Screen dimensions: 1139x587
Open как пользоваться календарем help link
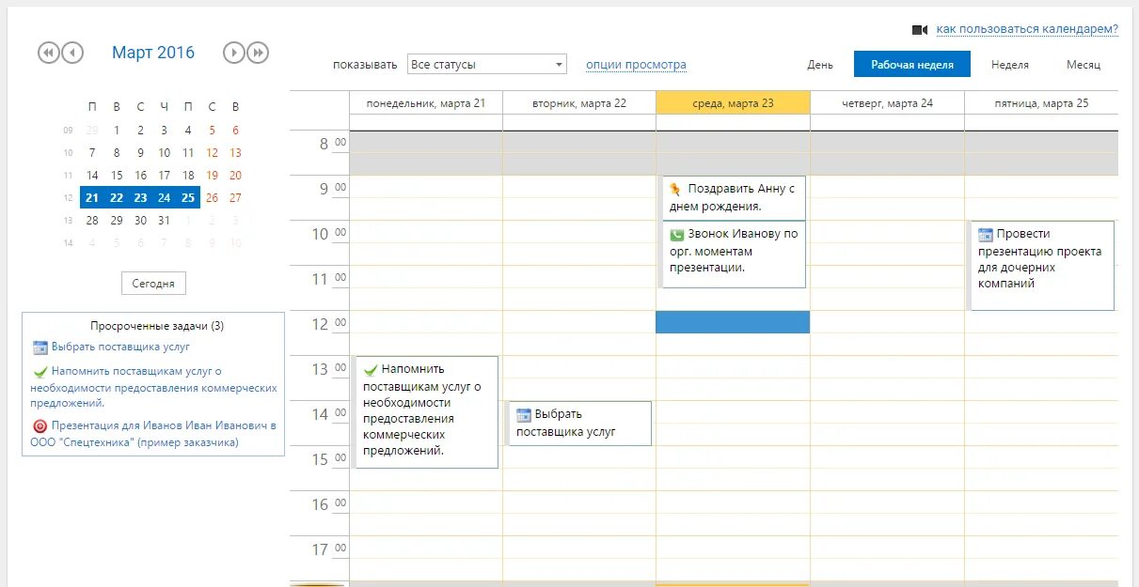[x=1027, y=29]
